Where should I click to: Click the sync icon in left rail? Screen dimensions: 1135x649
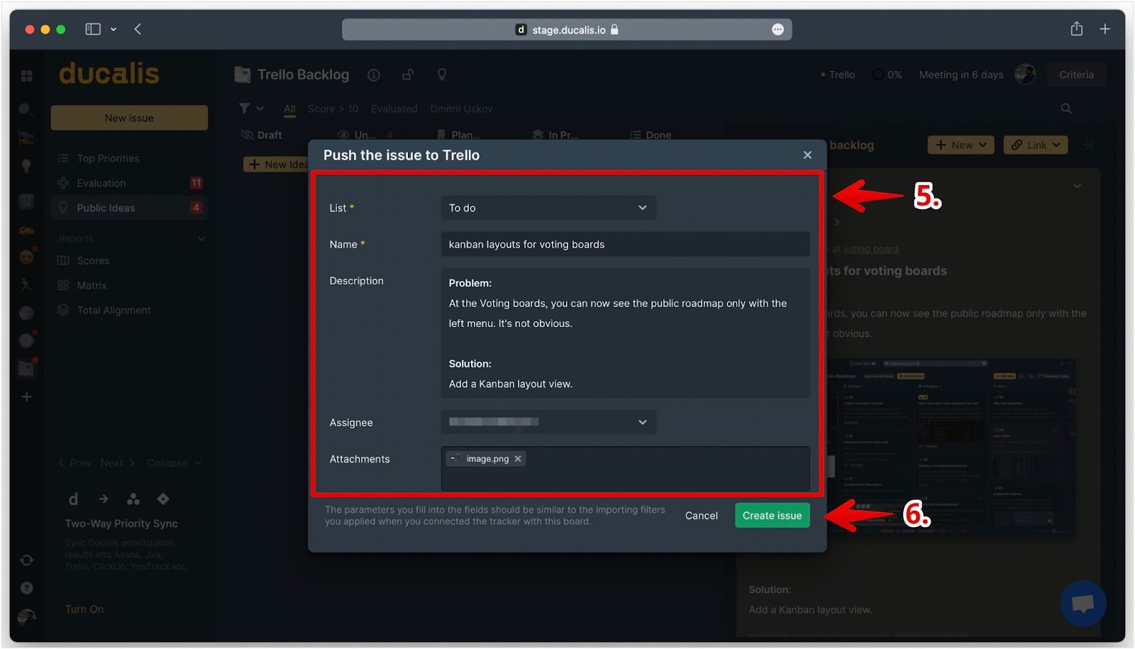click(x=26, y=560)
